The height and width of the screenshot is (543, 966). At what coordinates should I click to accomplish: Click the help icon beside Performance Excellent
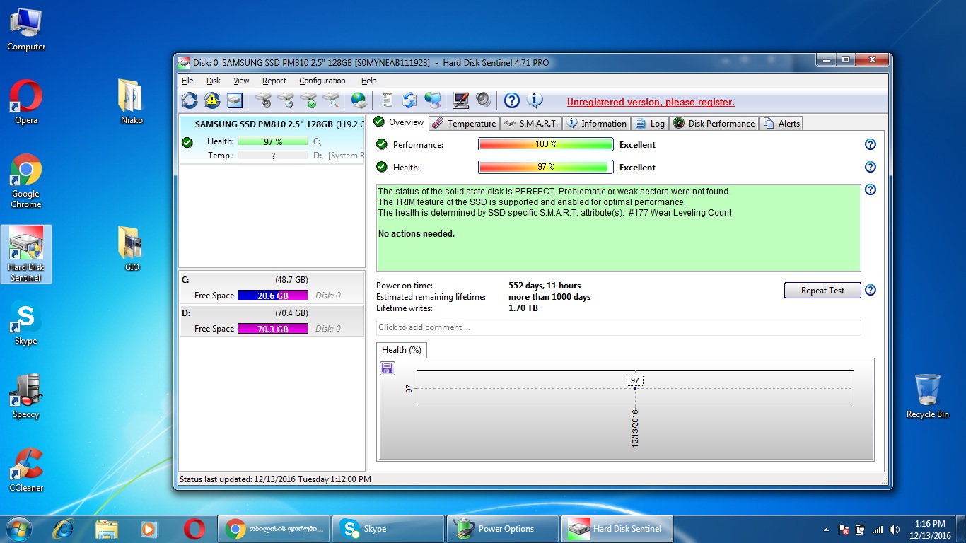(871, 144)
